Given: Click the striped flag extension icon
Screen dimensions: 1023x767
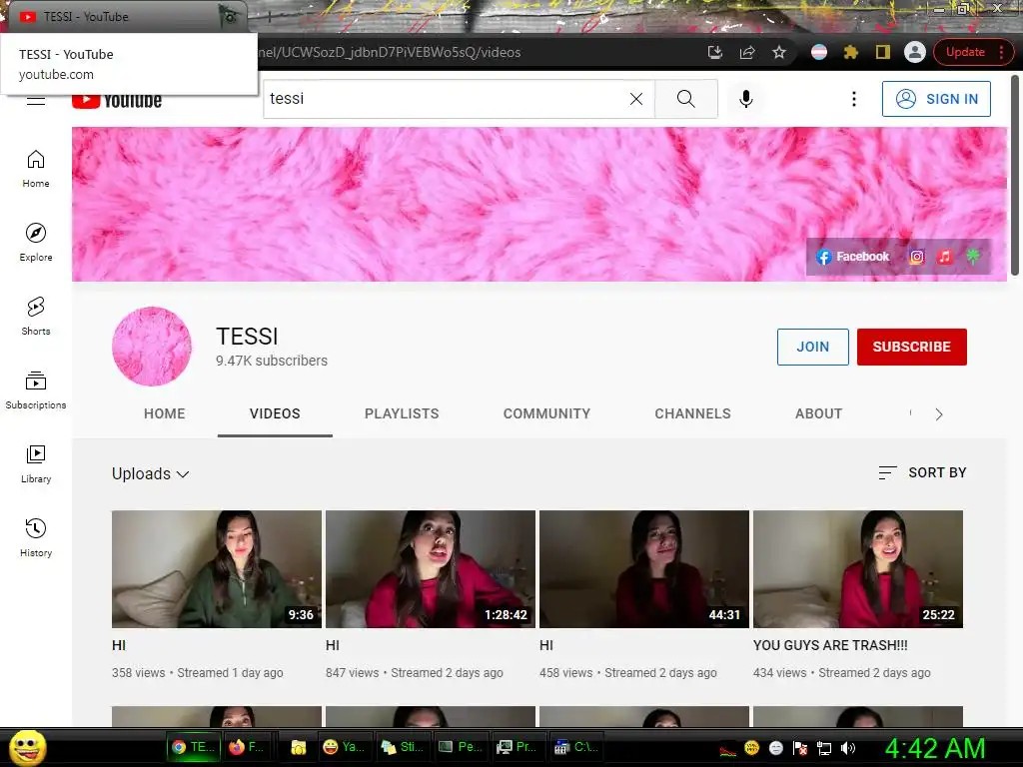Looking at the screenshot, I should pos(819,52).
